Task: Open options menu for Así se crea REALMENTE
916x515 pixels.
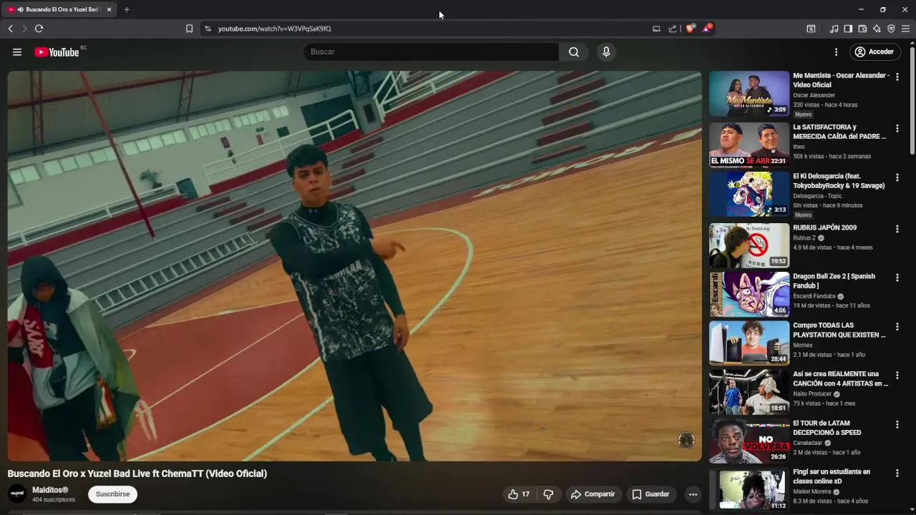Action: 897,376
